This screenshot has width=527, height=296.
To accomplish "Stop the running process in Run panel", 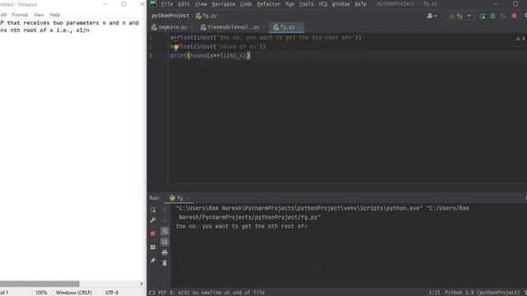I will pos(153,234).
